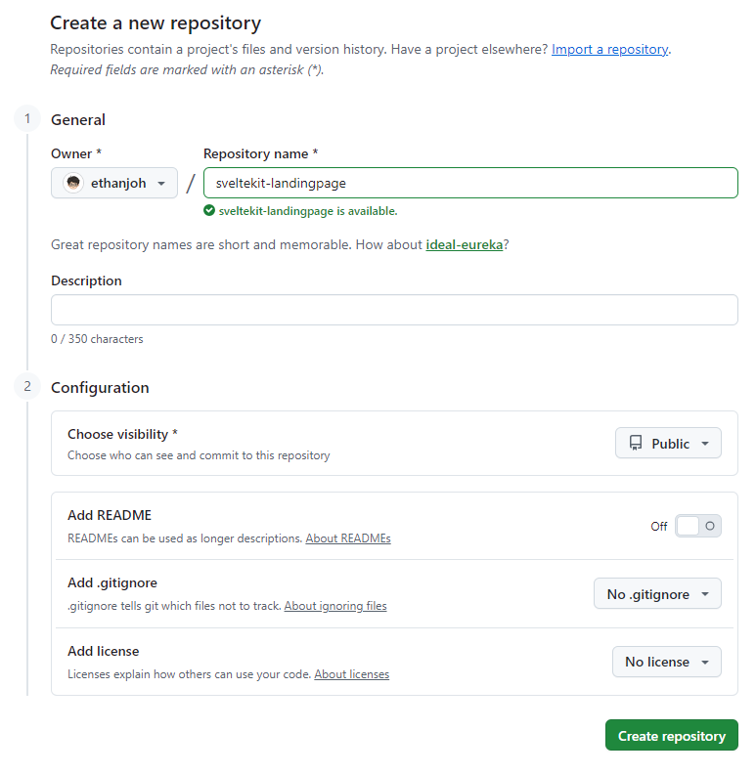756x774 pixels.
Task: Toggle the Add README switch on
Action: (697, 526)
